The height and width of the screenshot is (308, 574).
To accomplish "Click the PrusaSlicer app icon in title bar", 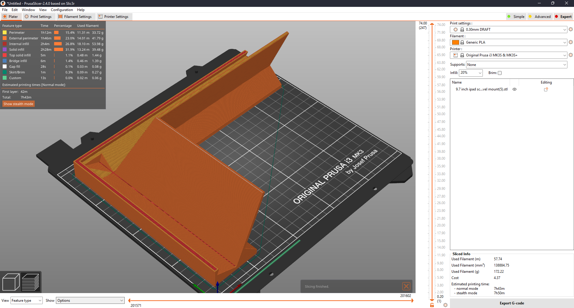I will pyautogui.click(x=3, y=3).
